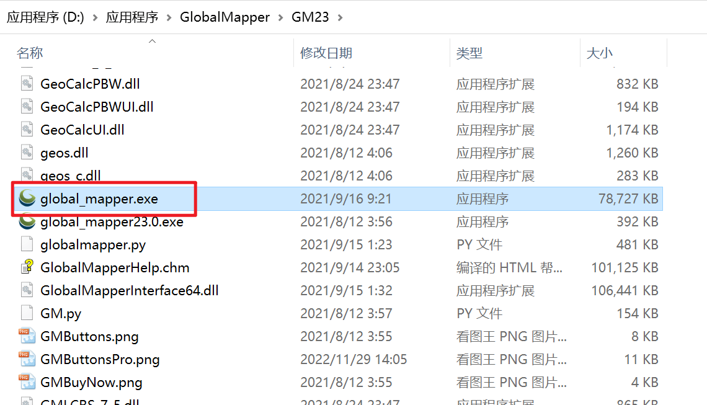707x405 pixels.
Task: Click size value 11 KB
Action: [x=641, y=360]
